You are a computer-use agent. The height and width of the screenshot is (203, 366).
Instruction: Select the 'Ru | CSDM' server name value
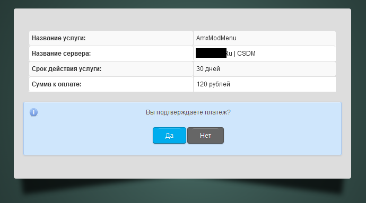point(241,54)
